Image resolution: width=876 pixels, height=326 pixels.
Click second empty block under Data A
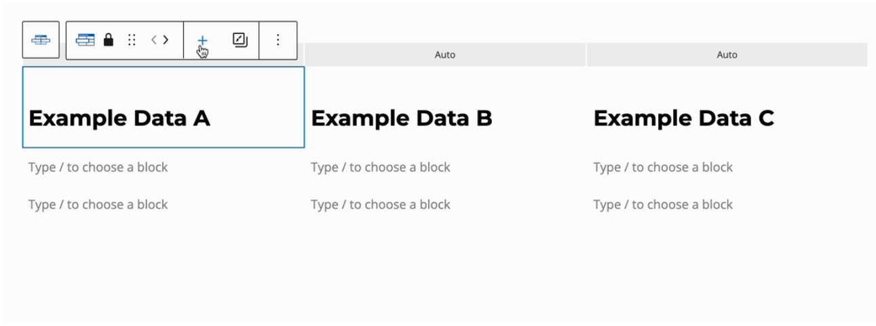pos(98,205)
